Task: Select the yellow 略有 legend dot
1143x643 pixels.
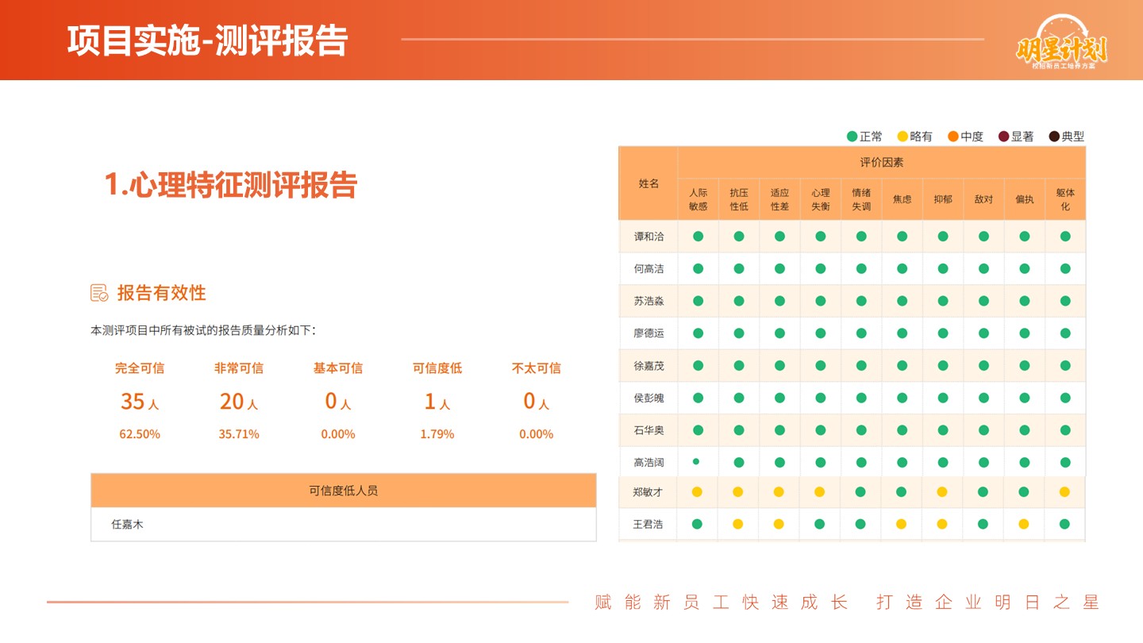Action: point(902,137)
